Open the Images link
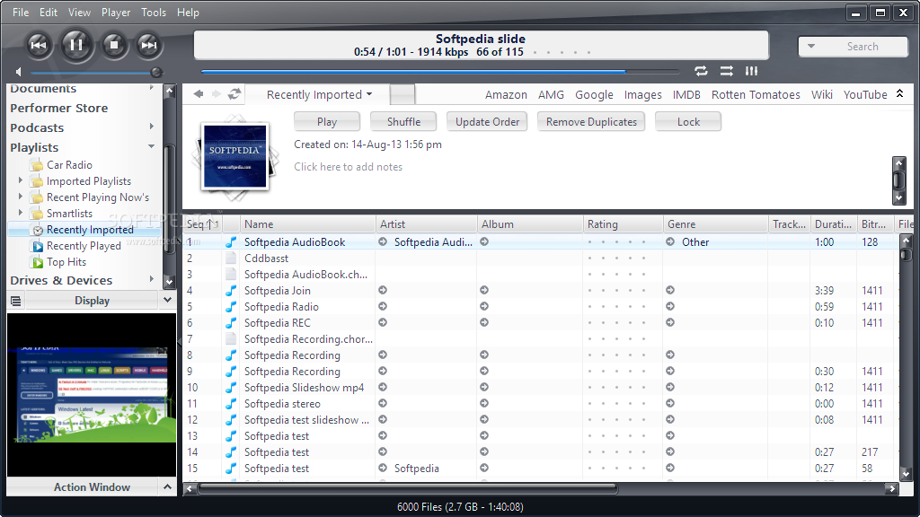920x517 pixels. pos(642,95)
